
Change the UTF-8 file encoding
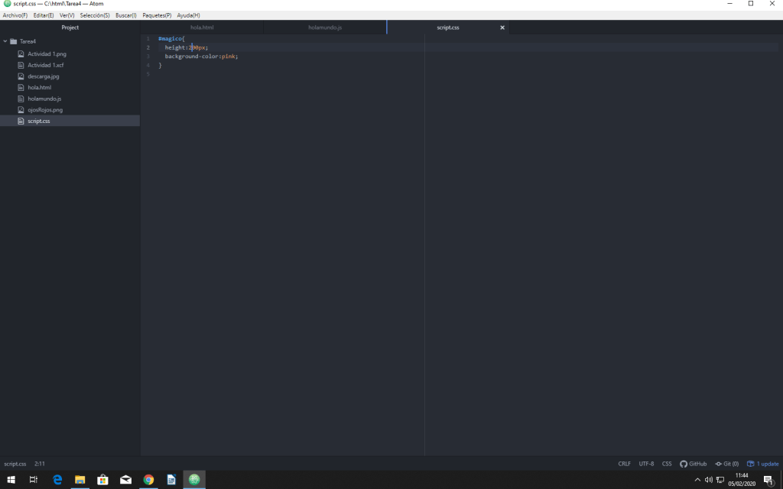point(646,464)
